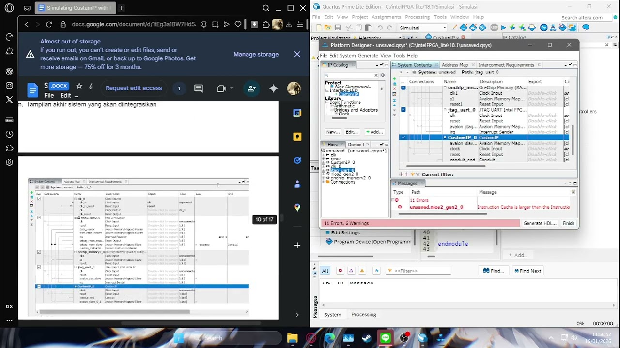Viewport: 620px width, 348px height.
Task: Open Google Maps in Docs side panel
Action: click(x=297, y=207)
